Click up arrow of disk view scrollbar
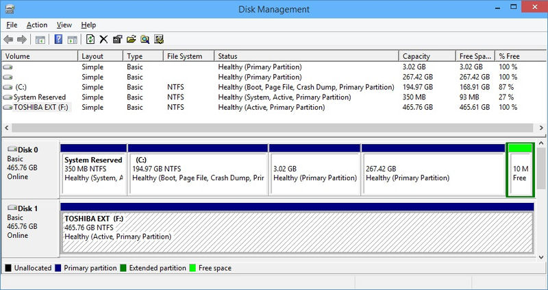This screenshot has height=290, width=548. click(x=541, y=143)
